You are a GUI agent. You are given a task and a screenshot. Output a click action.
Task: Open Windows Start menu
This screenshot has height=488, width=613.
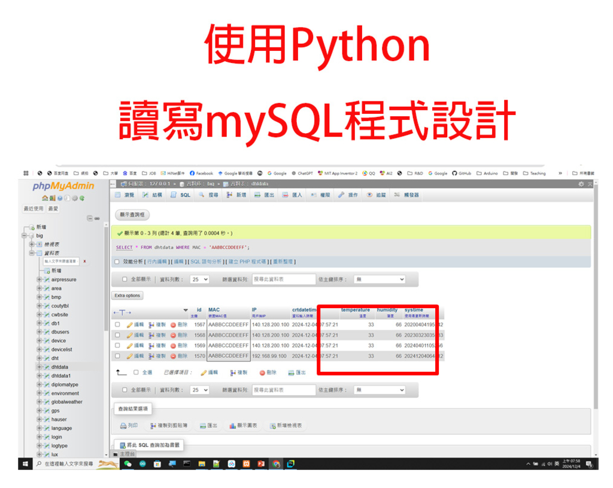pyautogui.click(x=25, y=464)
